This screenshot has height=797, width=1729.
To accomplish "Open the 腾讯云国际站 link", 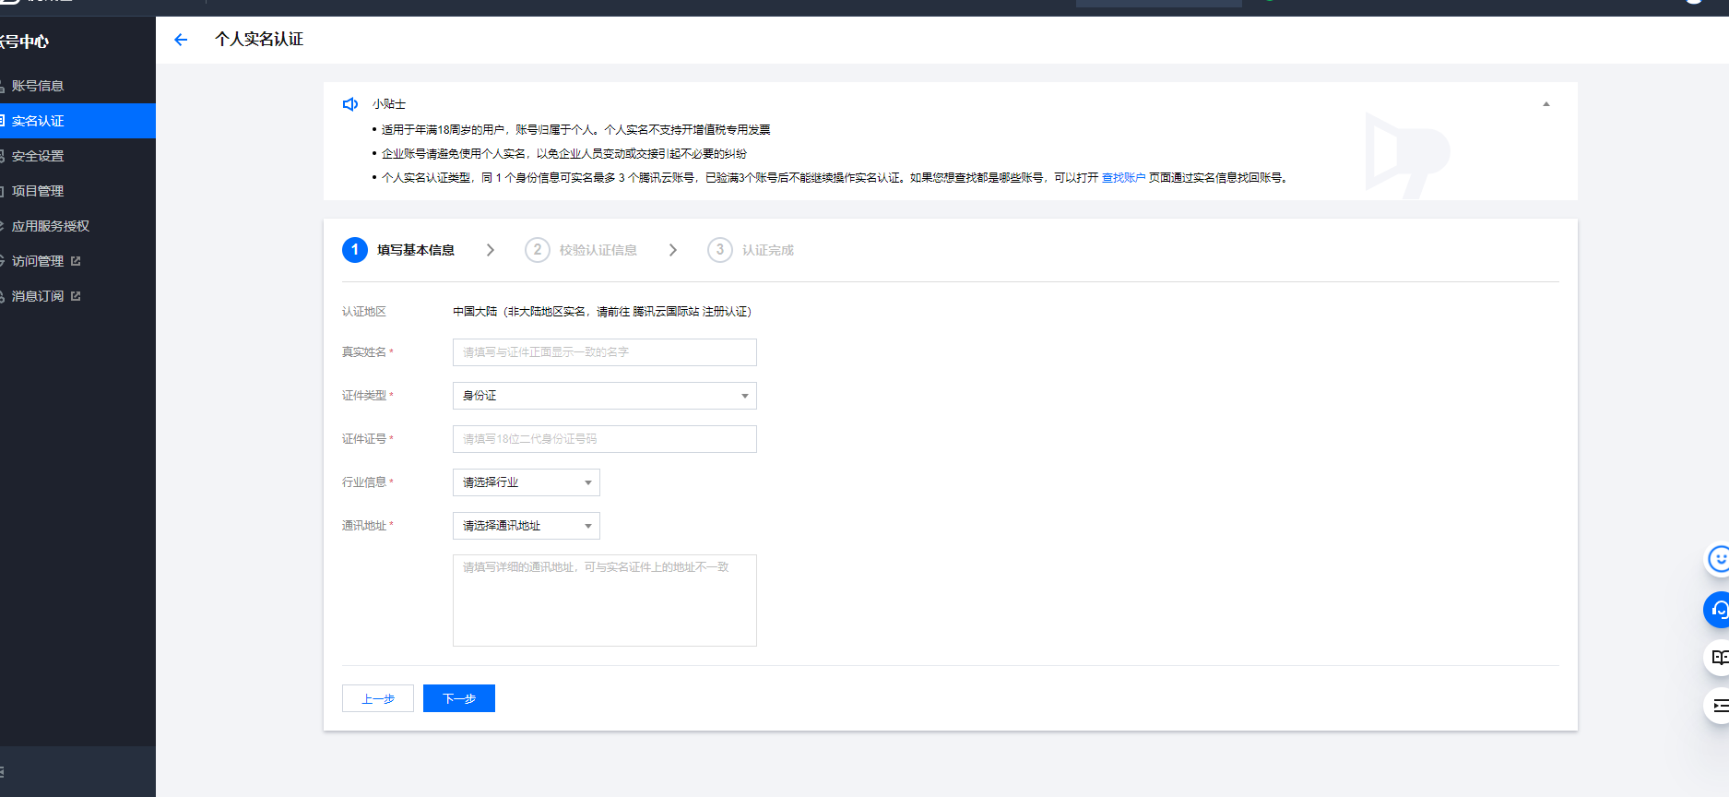I will (666, 312).
